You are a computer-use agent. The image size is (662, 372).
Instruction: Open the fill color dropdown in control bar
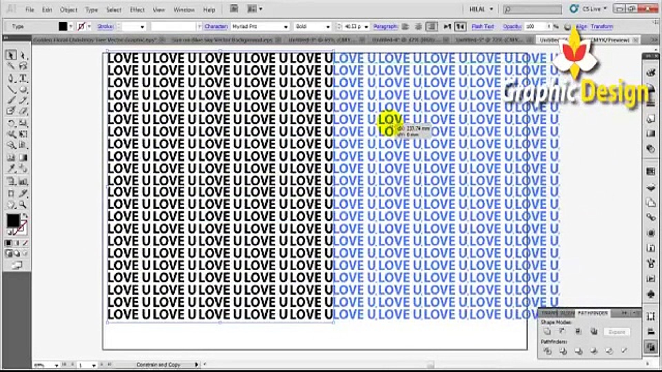tap(71, 27)
